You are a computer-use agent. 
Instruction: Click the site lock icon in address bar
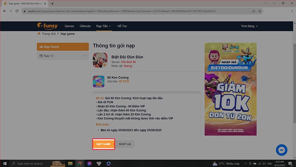point(24,11)
